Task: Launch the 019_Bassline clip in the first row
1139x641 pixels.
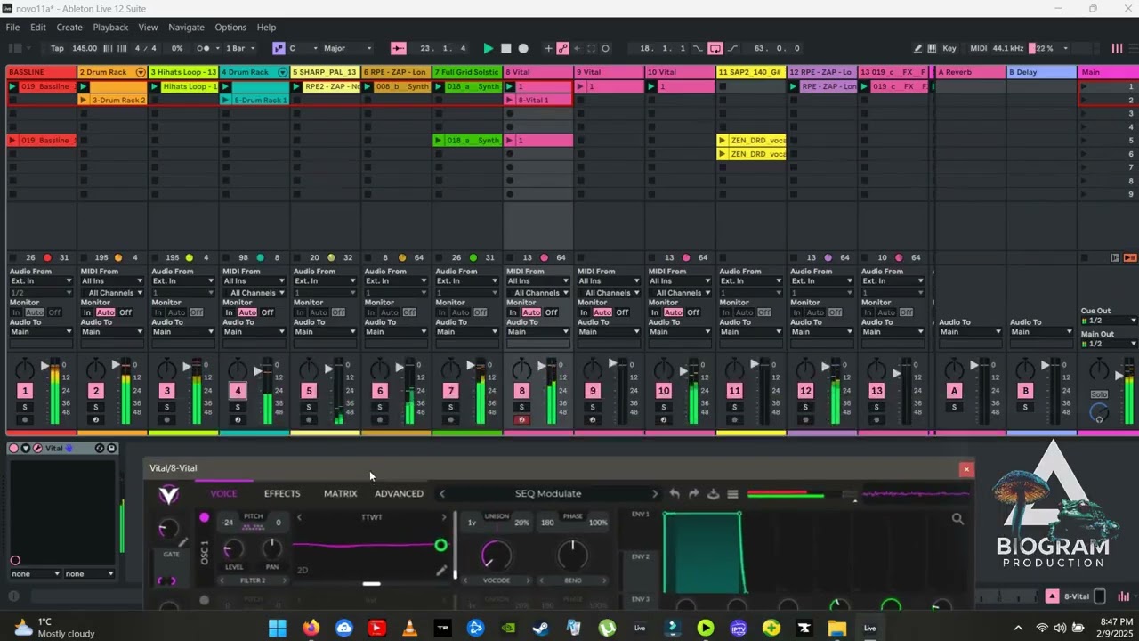Action: pyautogui.click(x=12, y=86)
